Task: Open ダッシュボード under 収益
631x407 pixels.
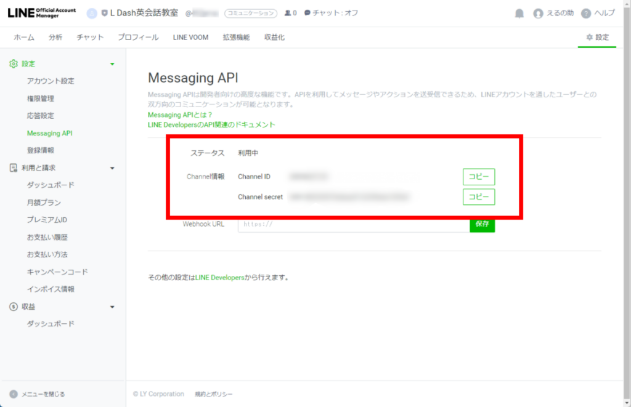Action: click(x=51, y=324)
